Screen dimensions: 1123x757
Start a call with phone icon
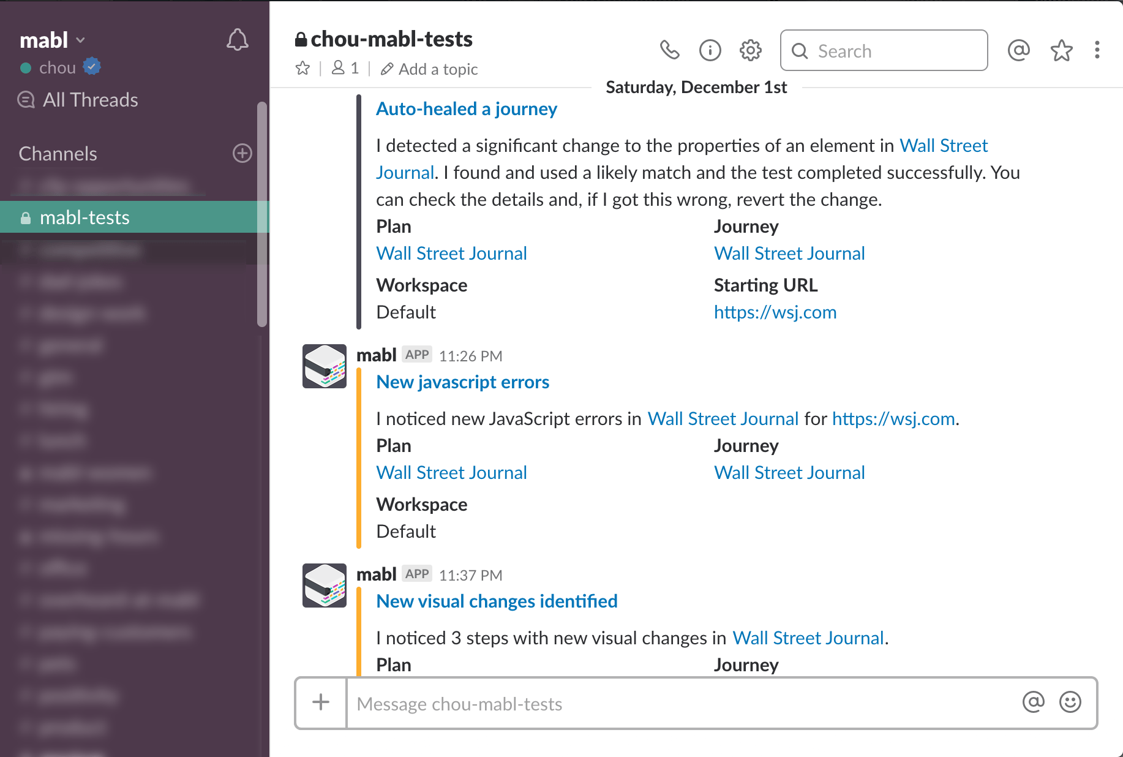(670, 50)
